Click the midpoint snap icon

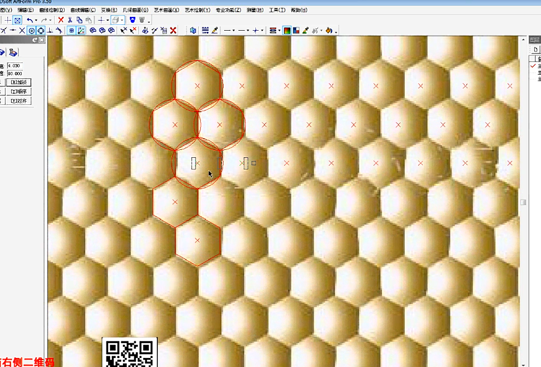pos(13,31)
